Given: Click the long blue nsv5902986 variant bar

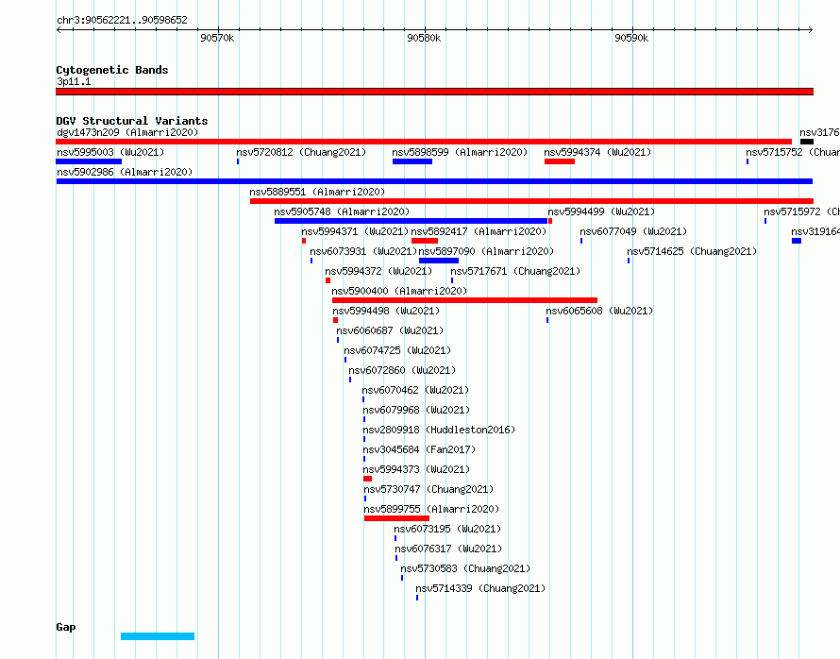Looking at the screenshot, I should click(x=434, y=181).
